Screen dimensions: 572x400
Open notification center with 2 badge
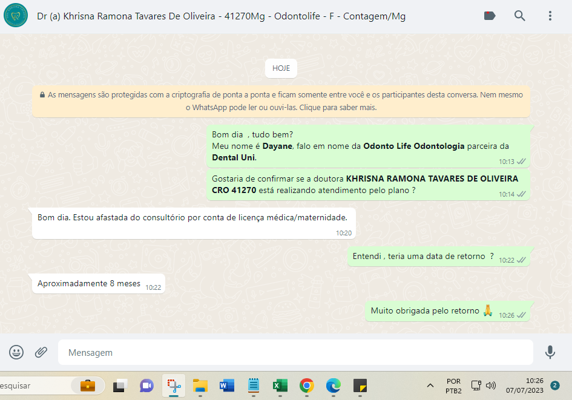tap(555, 385)
